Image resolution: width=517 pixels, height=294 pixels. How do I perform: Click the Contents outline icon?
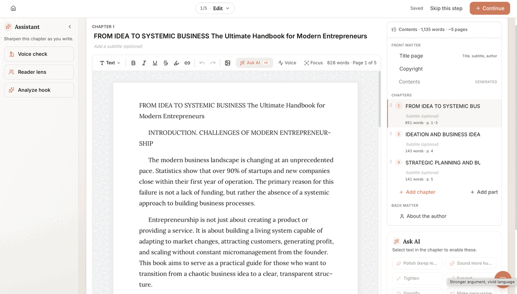(x=394, y=29)
